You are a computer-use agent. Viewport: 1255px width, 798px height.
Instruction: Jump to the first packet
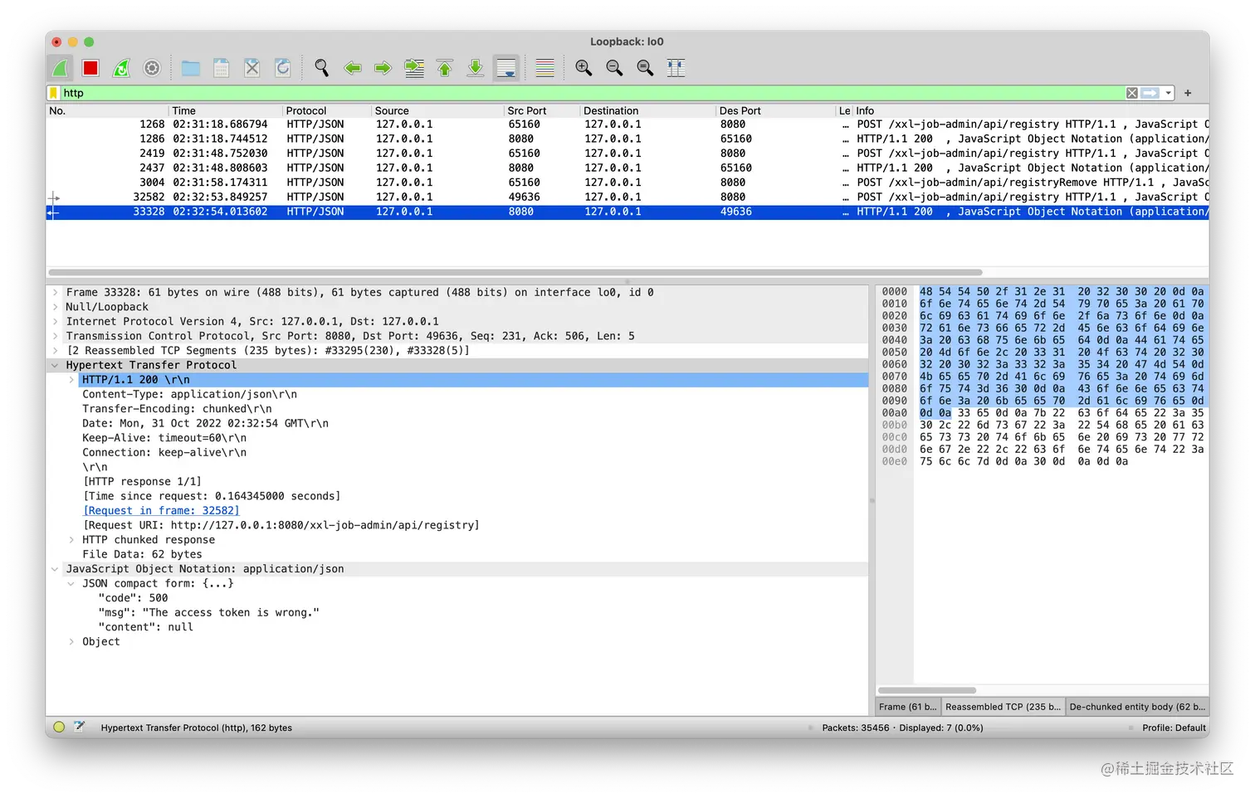[445, 68]
